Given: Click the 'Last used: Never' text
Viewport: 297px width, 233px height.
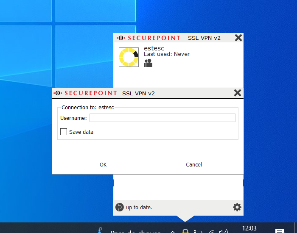Looking at the screenshot, I should (x=167, y=54).
